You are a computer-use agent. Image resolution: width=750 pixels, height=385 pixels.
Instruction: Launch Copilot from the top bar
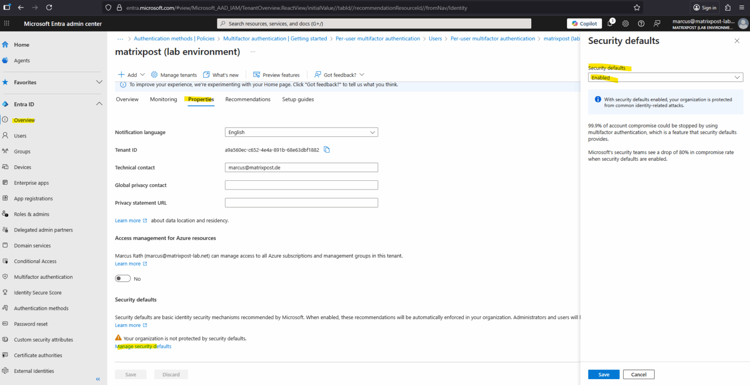(x=584, y=23)
